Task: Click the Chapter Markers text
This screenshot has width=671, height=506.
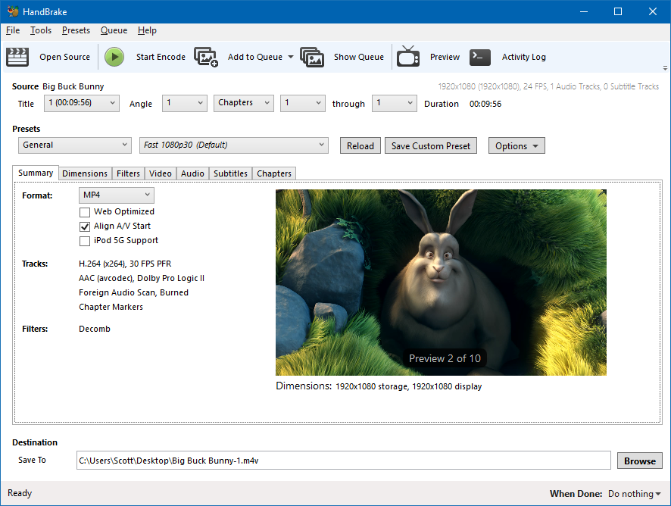Action: coord(111,307)
